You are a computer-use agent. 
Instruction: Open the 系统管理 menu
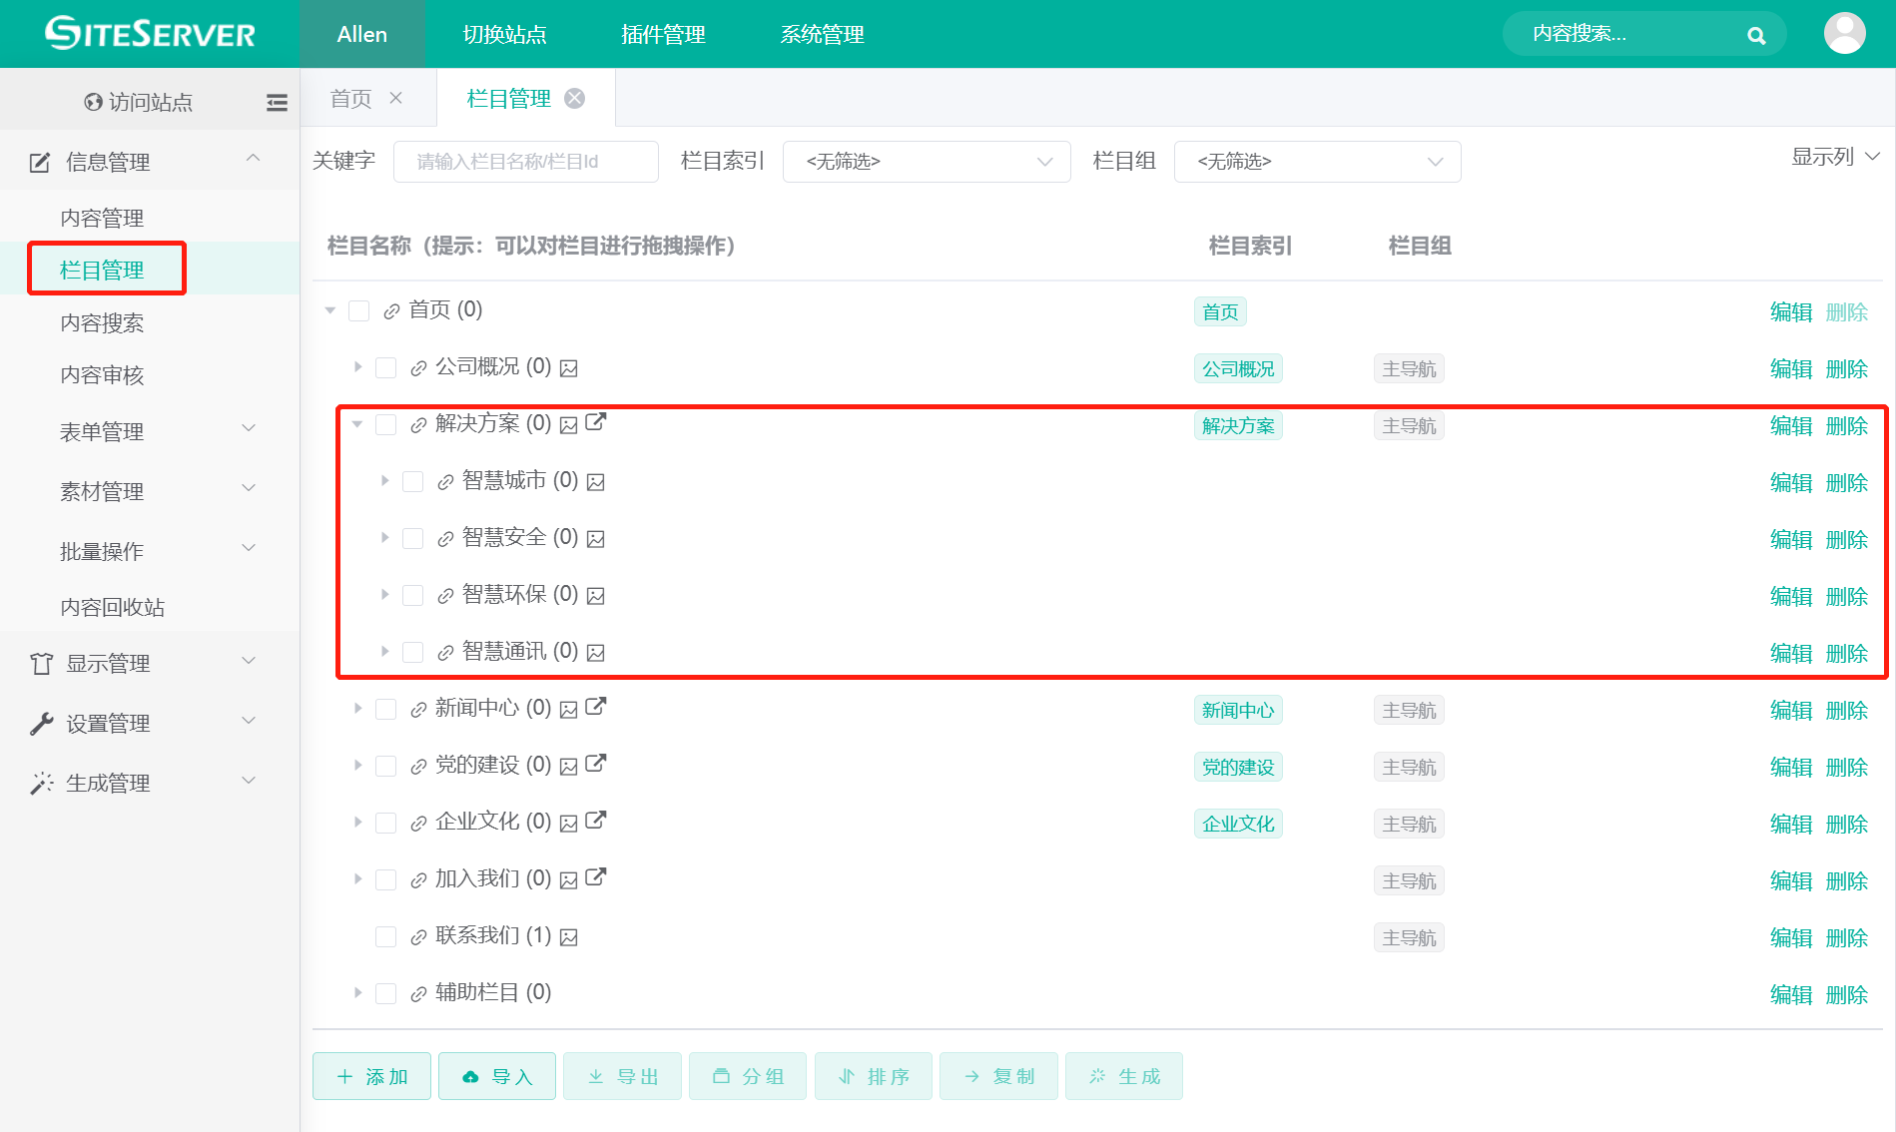821,34
